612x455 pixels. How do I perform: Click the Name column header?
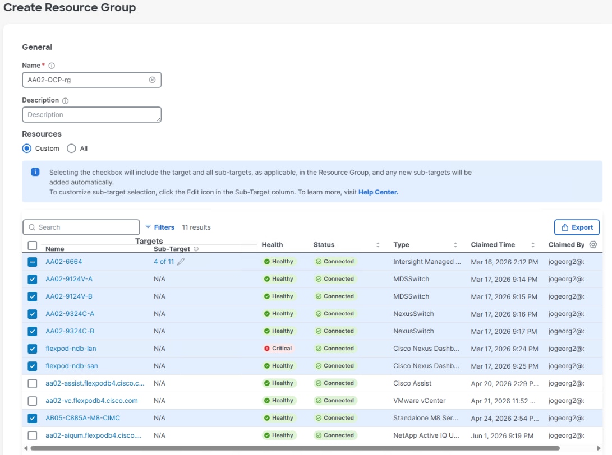click(x=54, y=249)
